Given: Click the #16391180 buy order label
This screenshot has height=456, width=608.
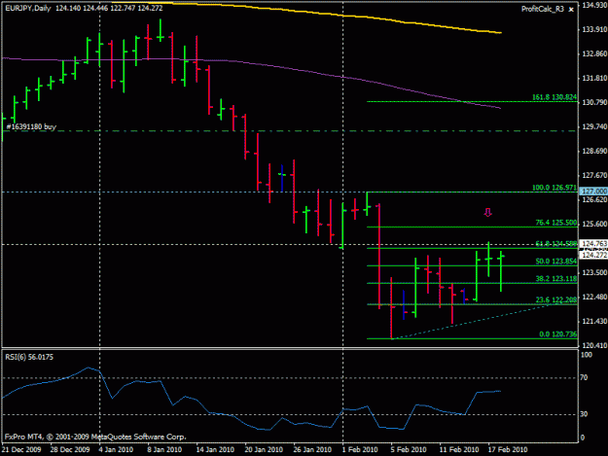Looking at the screenshot, I should tap(31, 126).
